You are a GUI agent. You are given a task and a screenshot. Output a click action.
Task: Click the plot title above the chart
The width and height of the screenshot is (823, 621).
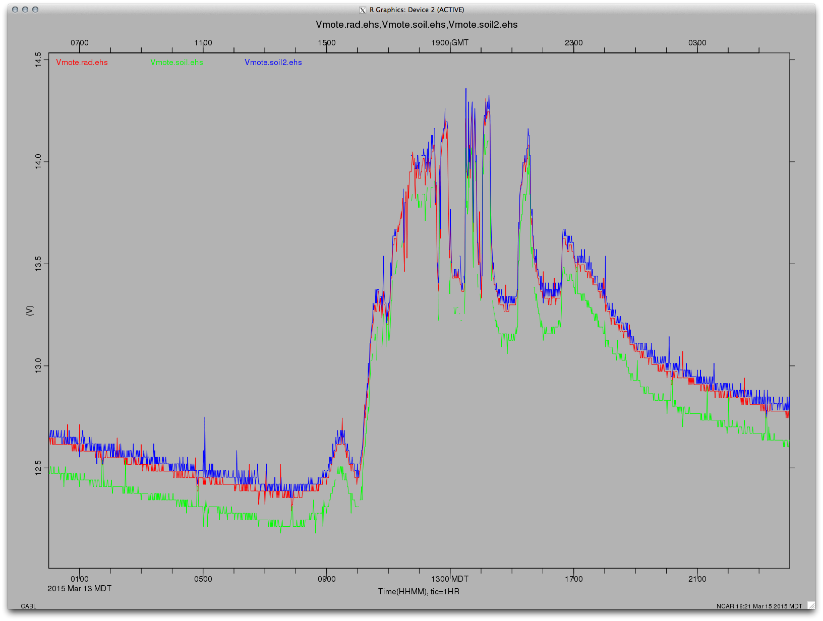click(x=417, y=25)
